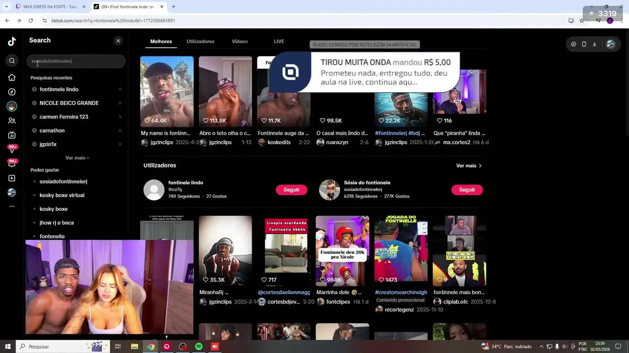Click the floating mobile phone icon
The width and height of the screenshot is (629, 353).
pos(584,44)
